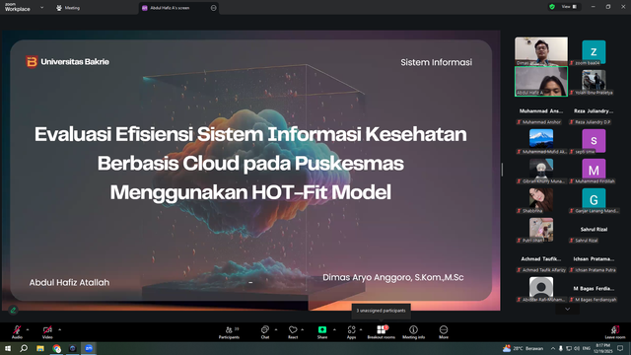This screenshot has width=631, height=355.
Task: Click the green annotation pencil icon
Action: 13,310
